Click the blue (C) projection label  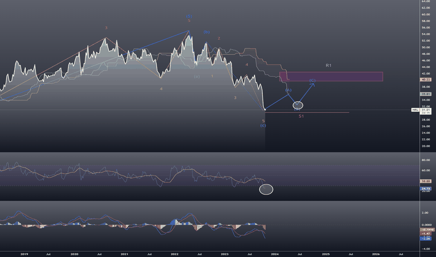312,80
